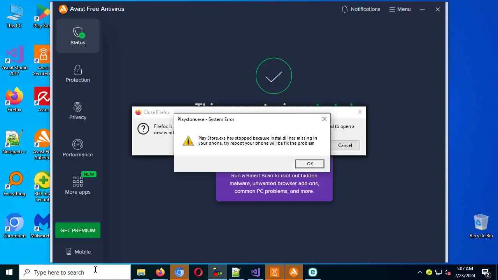The image size is (498, 280).
Task: Click the green protected checkmark circle
Action: [274, 76]
